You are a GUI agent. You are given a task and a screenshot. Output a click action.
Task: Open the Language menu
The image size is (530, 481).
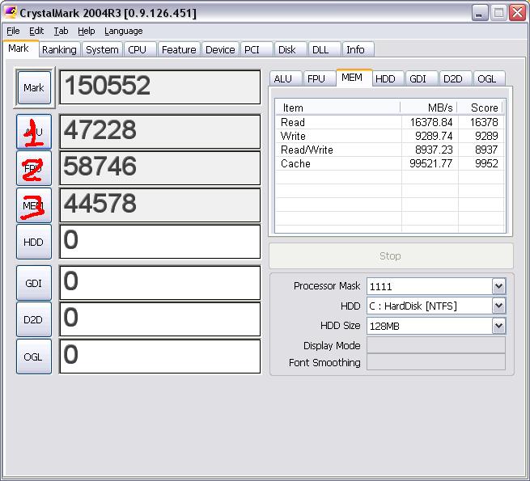(123, 31)
